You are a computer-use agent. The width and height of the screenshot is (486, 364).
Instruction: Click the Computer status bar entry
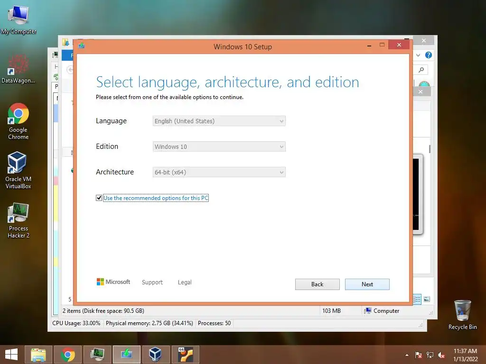[382, 311]
